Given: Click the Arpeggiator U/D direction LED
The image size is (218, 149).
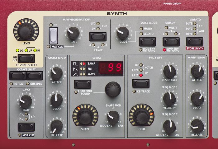Looking at the screenshot, I should [x=98, y=23].
